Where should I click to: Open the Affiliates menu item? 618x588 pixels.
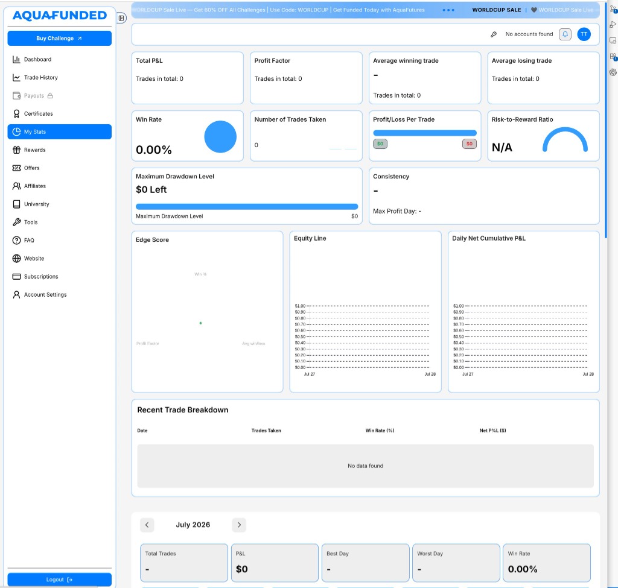click(59, 186)
